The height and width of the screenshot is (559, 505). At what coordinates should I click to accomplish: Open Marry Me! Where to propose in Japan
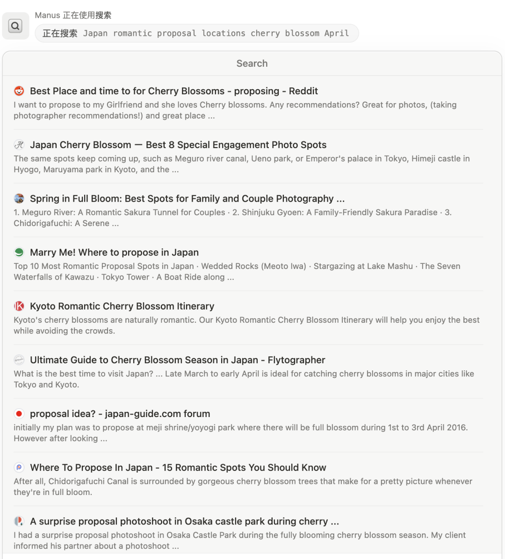point(114,252)
